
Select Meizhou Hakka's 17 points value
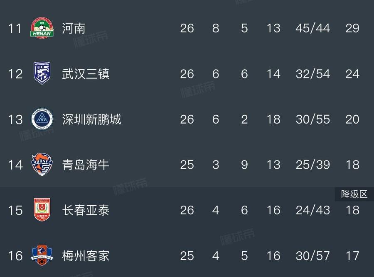352,256
